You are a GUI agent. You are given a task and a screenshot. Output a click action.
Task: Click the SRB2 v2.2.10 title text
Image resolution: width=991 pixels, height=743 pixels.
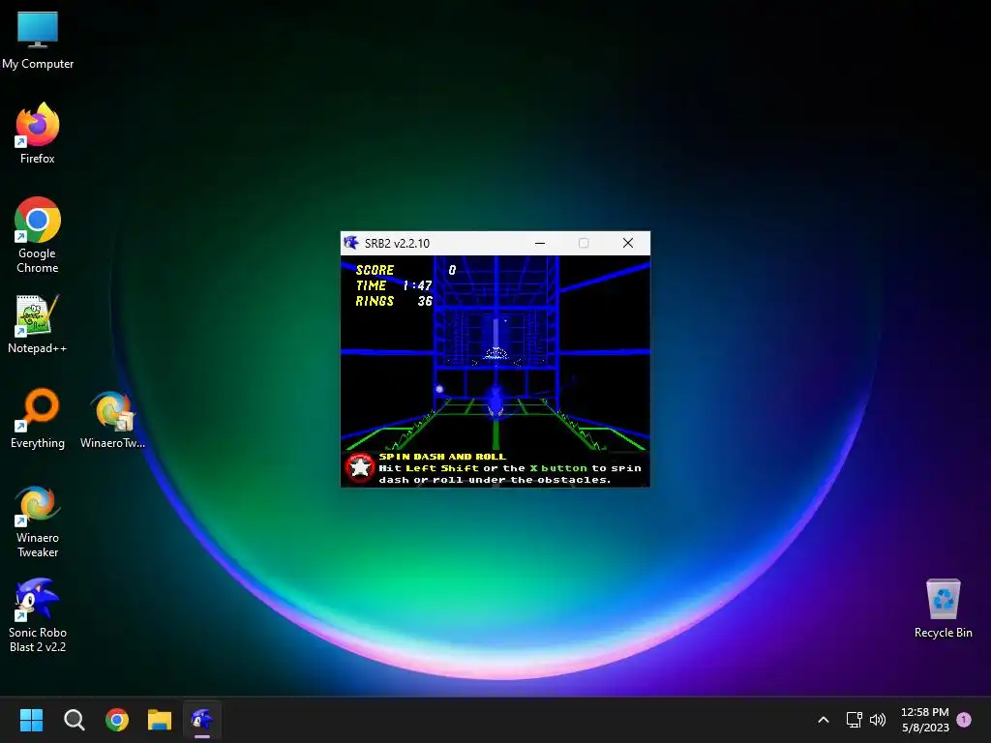[397, 243]
